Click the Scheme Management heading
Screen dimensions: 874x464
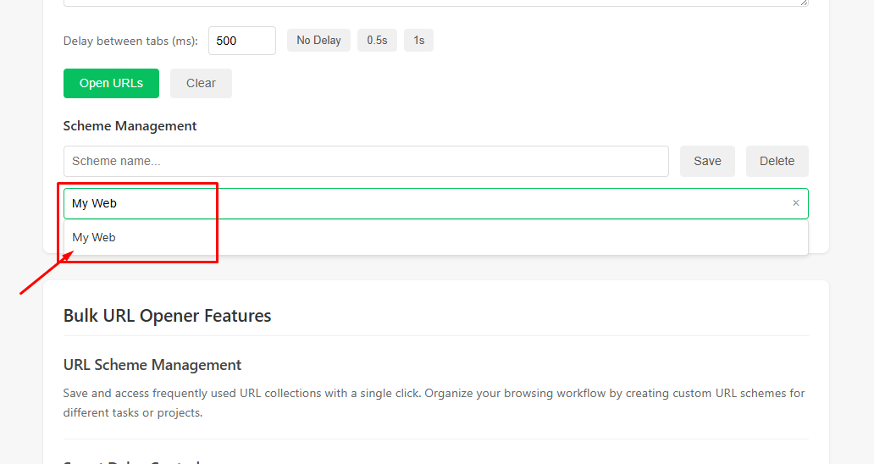(130, 126)
